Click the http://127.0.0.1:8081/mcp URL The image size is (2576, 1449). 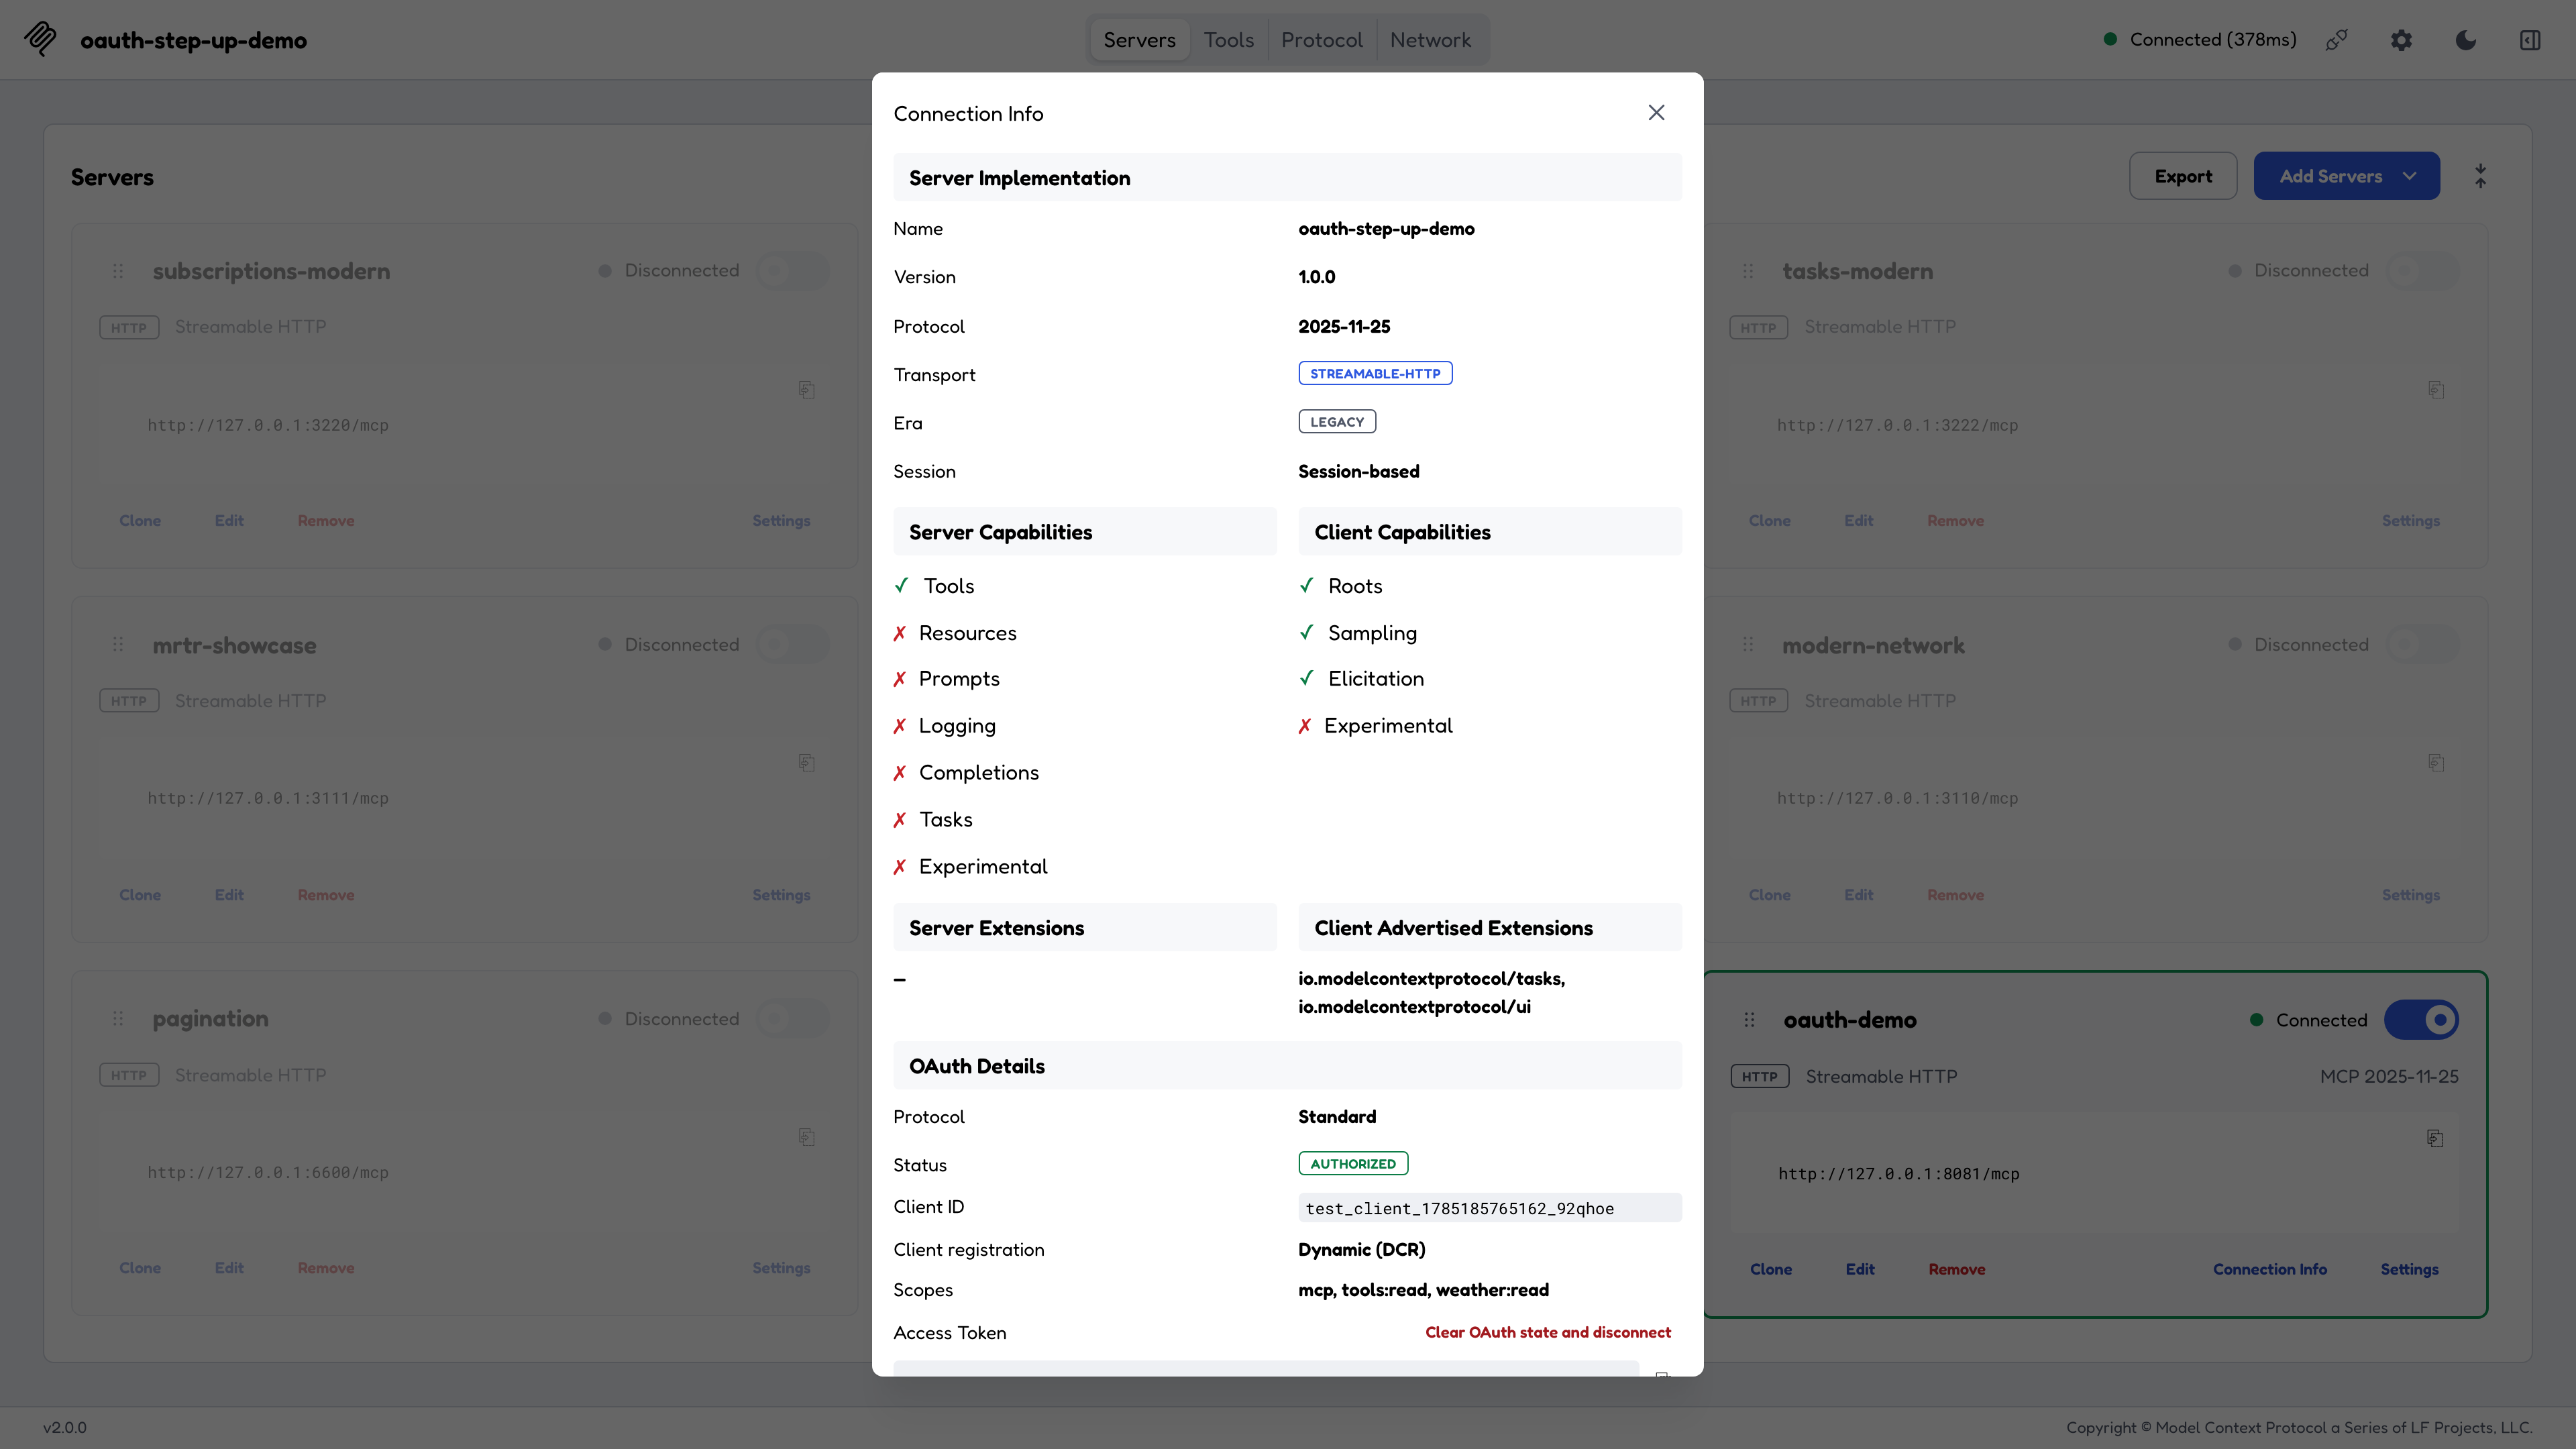[x=1898, y=1174]
